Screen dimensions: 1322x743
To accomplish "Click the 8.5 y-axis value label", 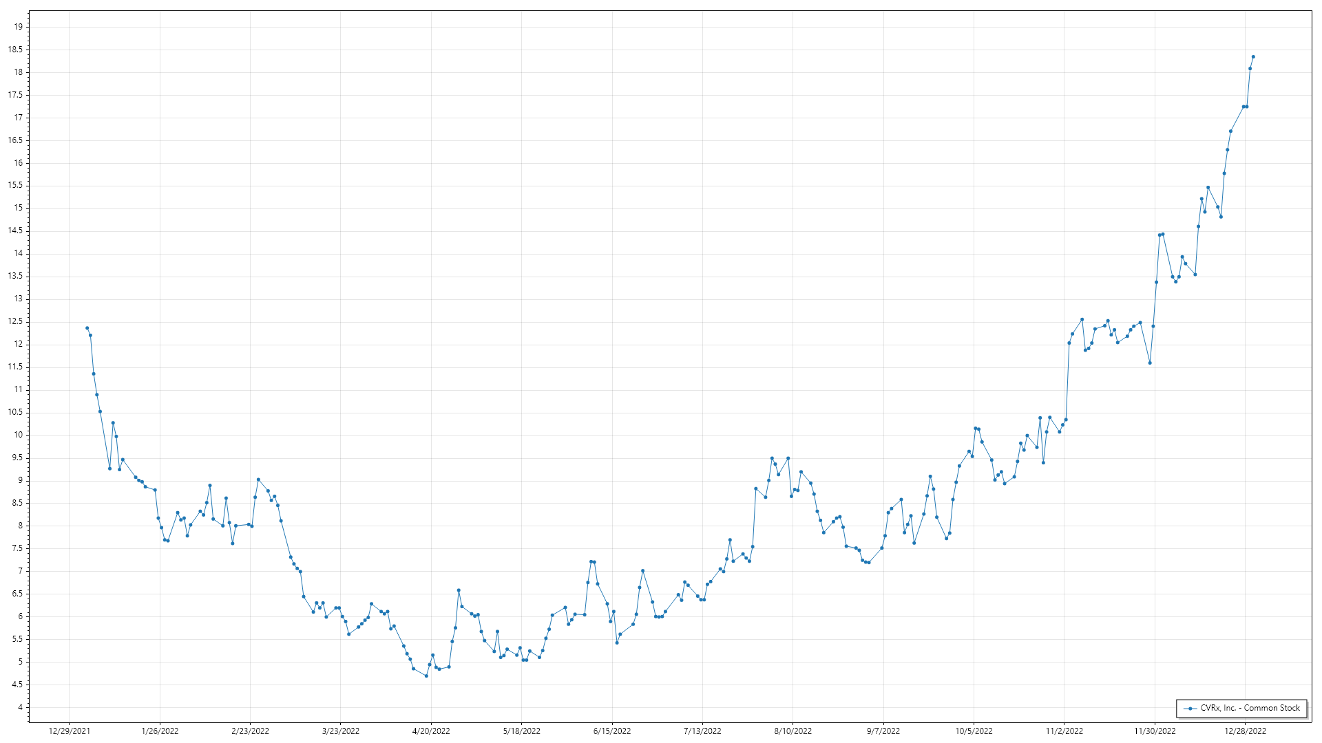I will pos(17,504).
